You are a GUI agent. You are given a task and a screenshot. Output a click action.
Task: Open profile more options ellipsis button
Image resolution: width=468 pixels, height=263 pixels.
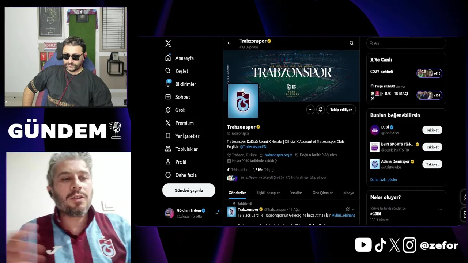pos(310,110)
